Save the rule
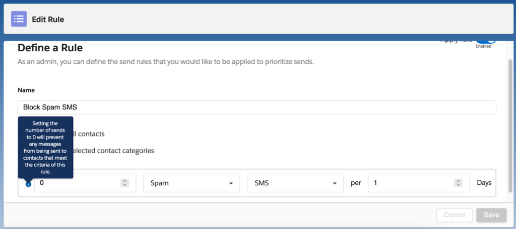 [x=491, y=215]
